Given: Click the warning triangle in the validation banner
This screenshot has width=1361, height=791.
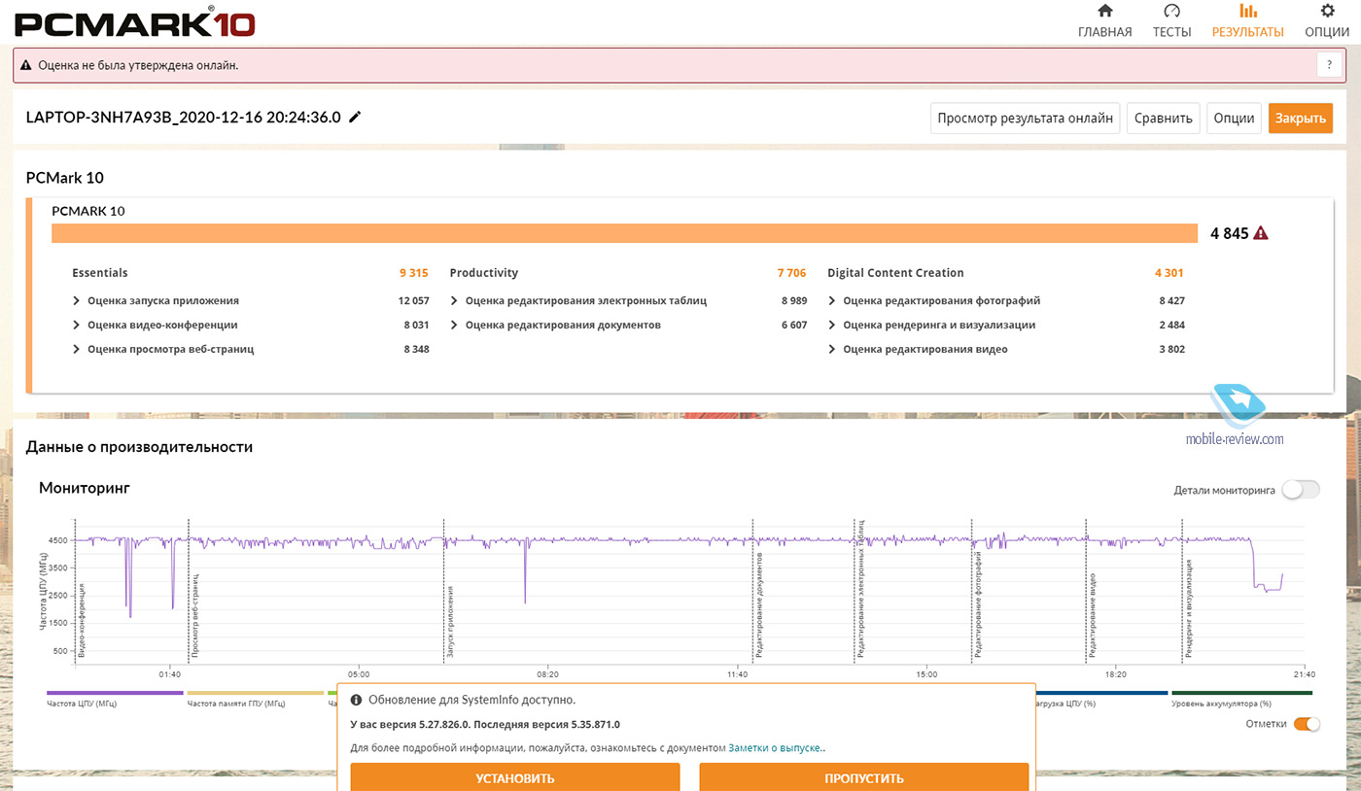Looking at the screenshot, I should (x=26, y=66).
